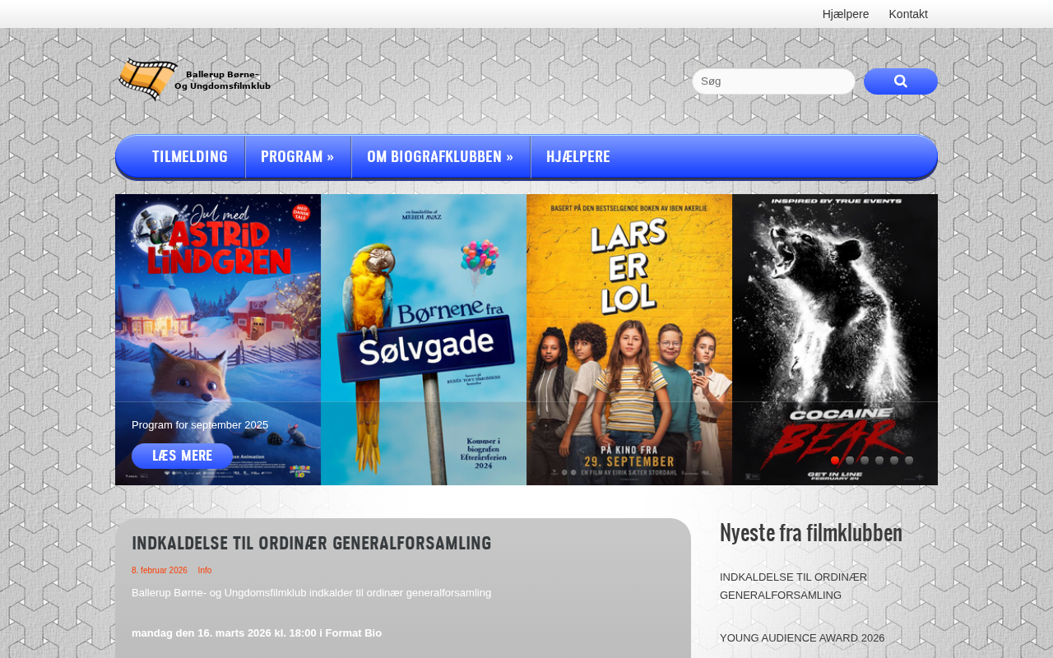Switch to the third slideshow dot
The image size is (1053, 658).
click(865, 461)
